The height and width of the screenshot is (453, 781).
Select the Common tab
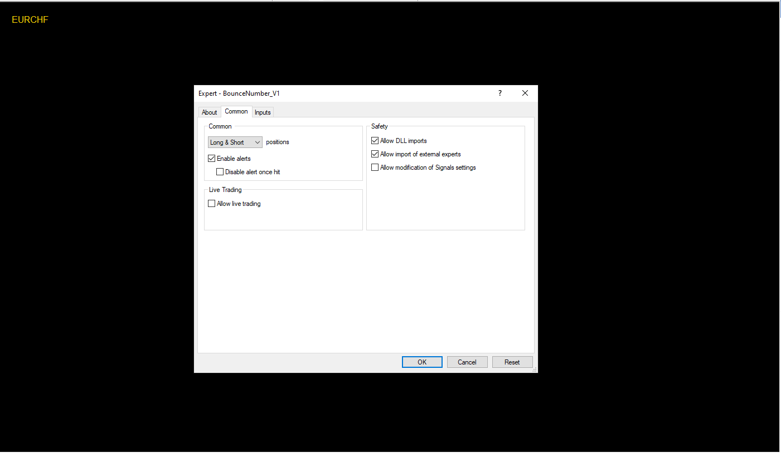[x=236, y=111]
